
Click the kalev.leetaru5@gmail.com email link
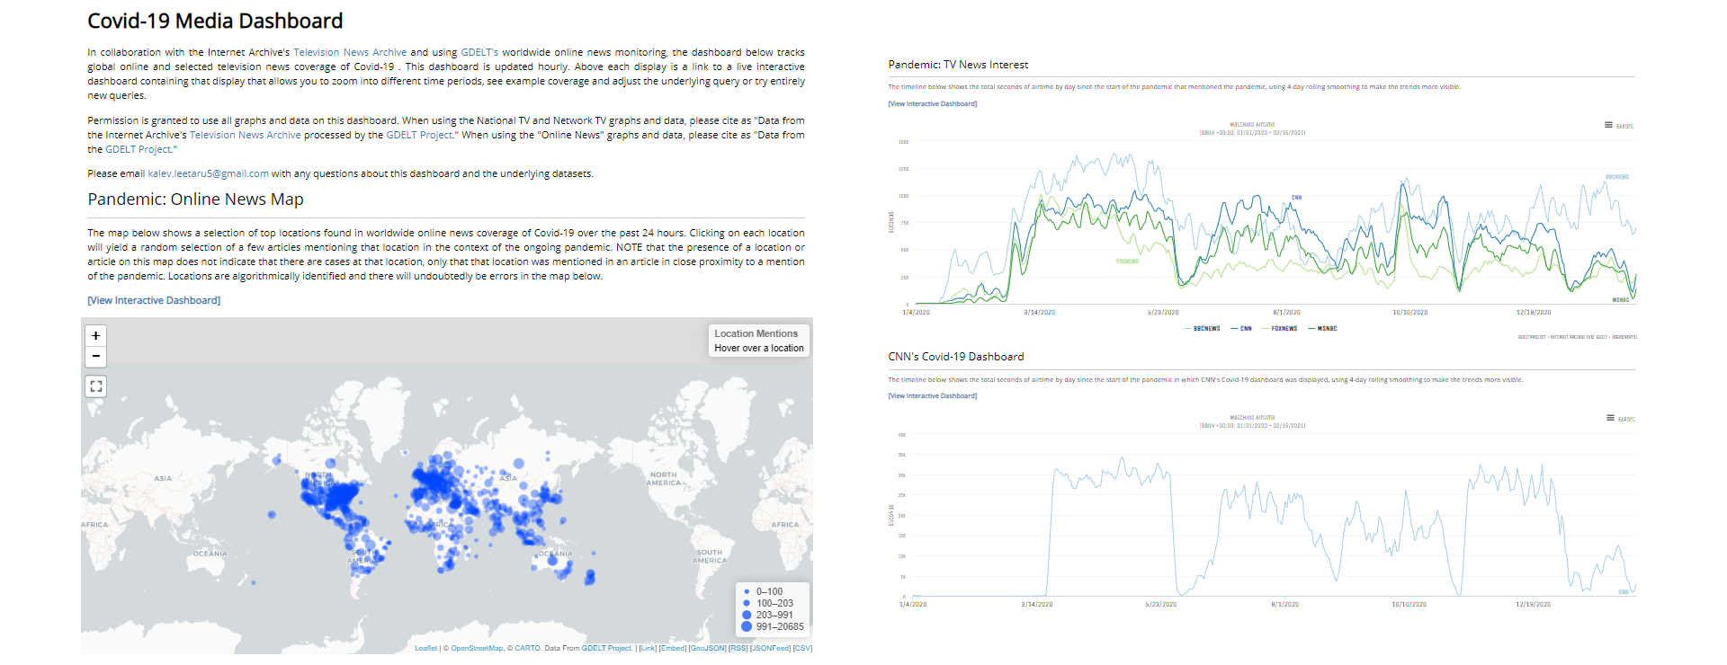[x=208, y=173]
